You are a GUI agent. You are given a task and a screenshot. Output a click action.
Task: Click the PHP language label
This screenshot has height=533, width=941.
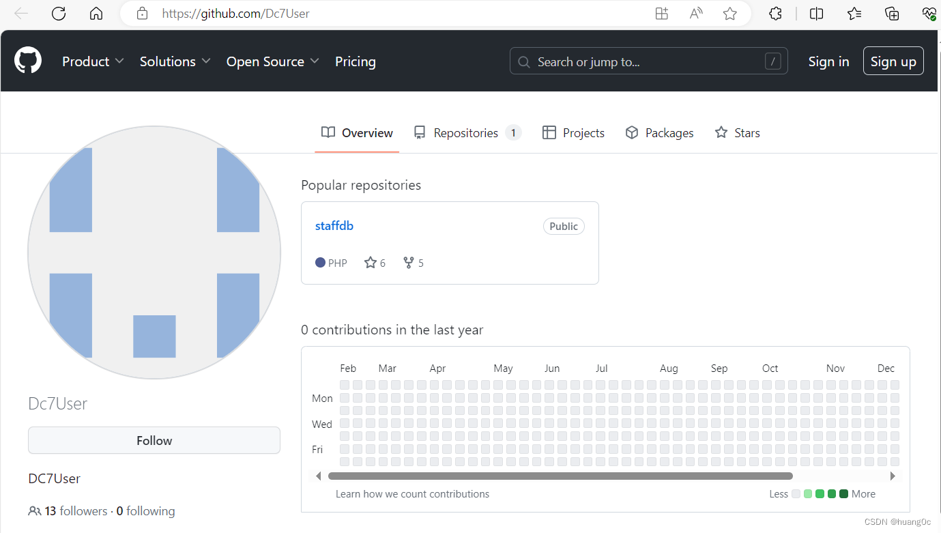[337, 263]
